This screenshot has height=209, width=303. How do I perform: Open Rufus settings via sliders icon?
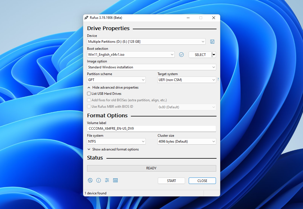(107, 180)
